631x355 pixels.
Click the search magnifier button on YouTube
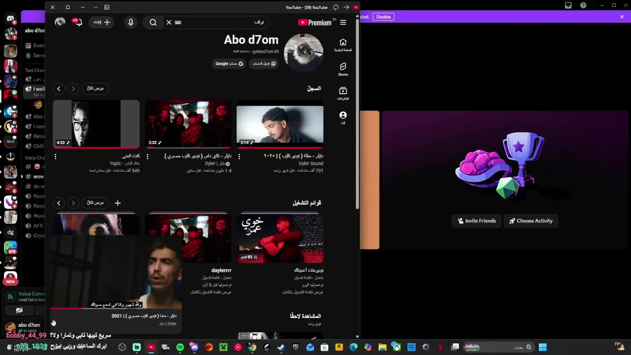click(x=153, y=22)
